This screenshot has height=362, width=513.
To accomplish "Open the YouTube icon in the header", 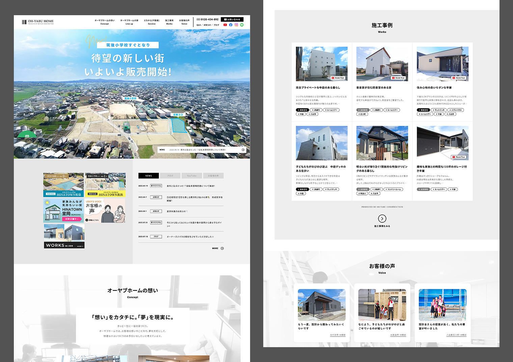I will 225,25.
